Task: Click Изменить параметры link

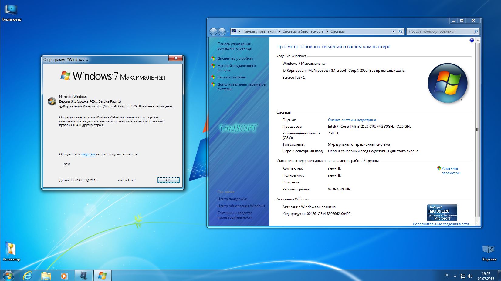Action: (451, 170)
